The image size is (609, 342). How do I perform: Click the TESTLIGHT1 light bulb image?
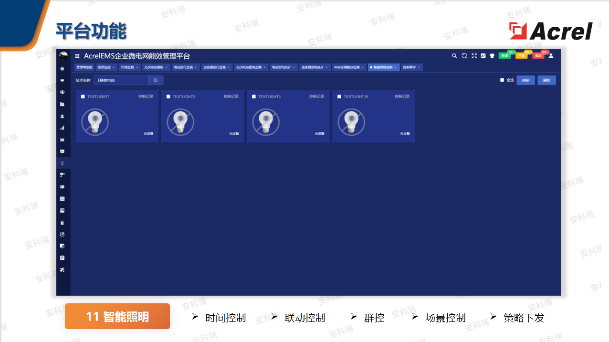point(95,121)
